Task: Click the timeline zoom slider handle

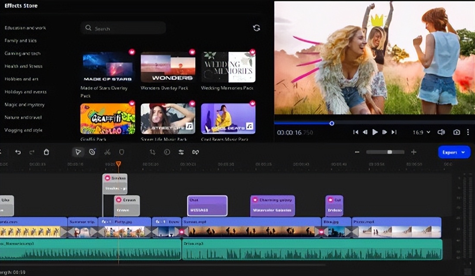Action: (389, 152)
